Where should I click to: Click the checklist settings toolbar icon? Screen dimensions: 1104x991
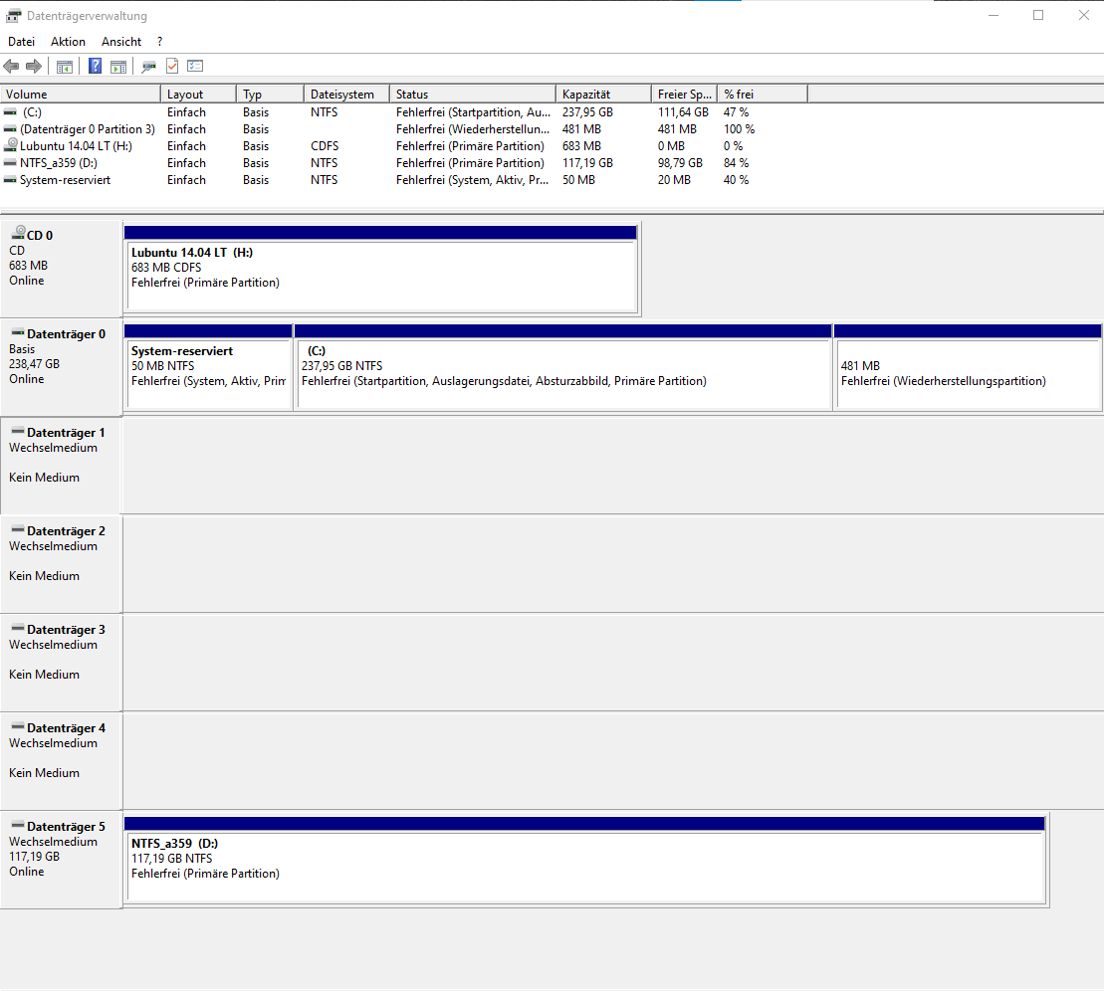[x=195, y=67]
